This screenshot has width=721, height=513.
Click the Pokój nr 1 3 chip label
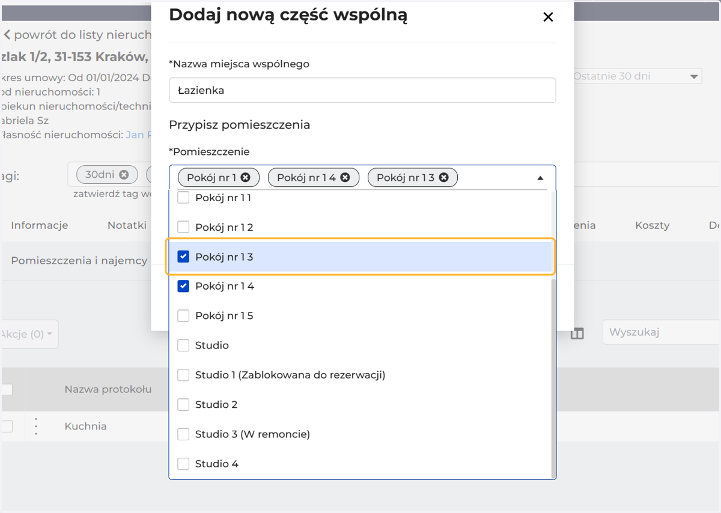406,178
